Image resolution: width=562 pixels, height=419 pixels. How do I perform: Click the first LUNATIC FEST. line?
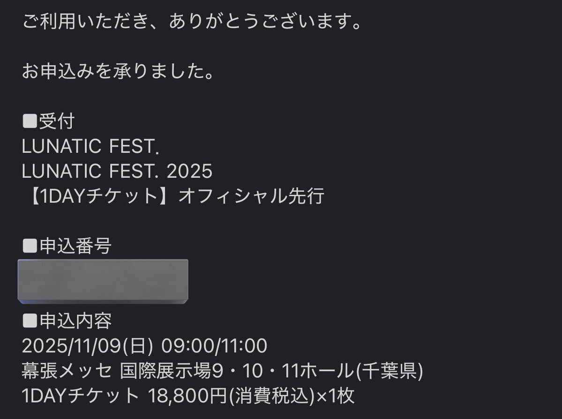coord(90,146)
